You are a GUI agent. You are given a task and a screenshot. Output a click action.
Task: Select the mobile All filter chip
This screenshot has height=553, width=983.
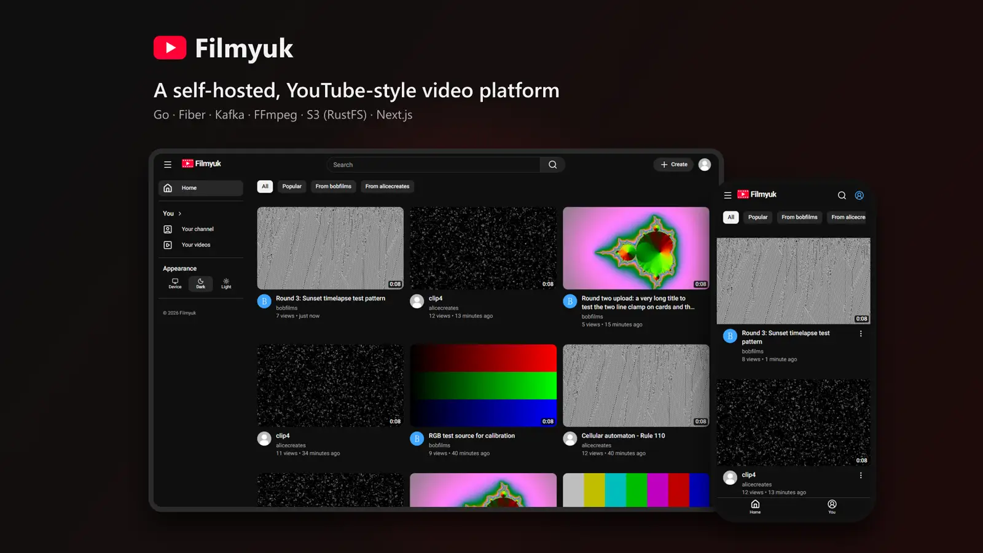tap(730, 217)
